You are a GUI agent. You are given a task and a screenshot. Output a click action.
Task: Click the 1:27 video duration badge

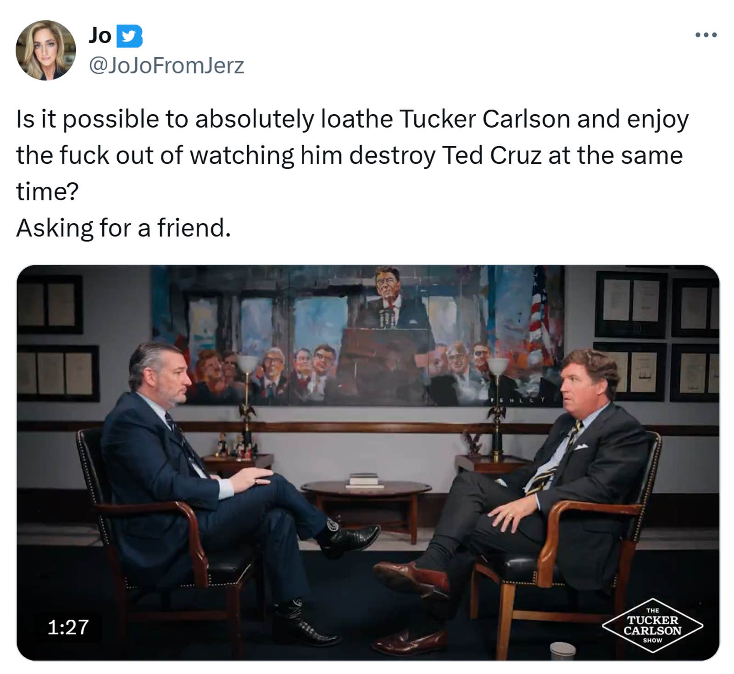[x=68, y=627]
